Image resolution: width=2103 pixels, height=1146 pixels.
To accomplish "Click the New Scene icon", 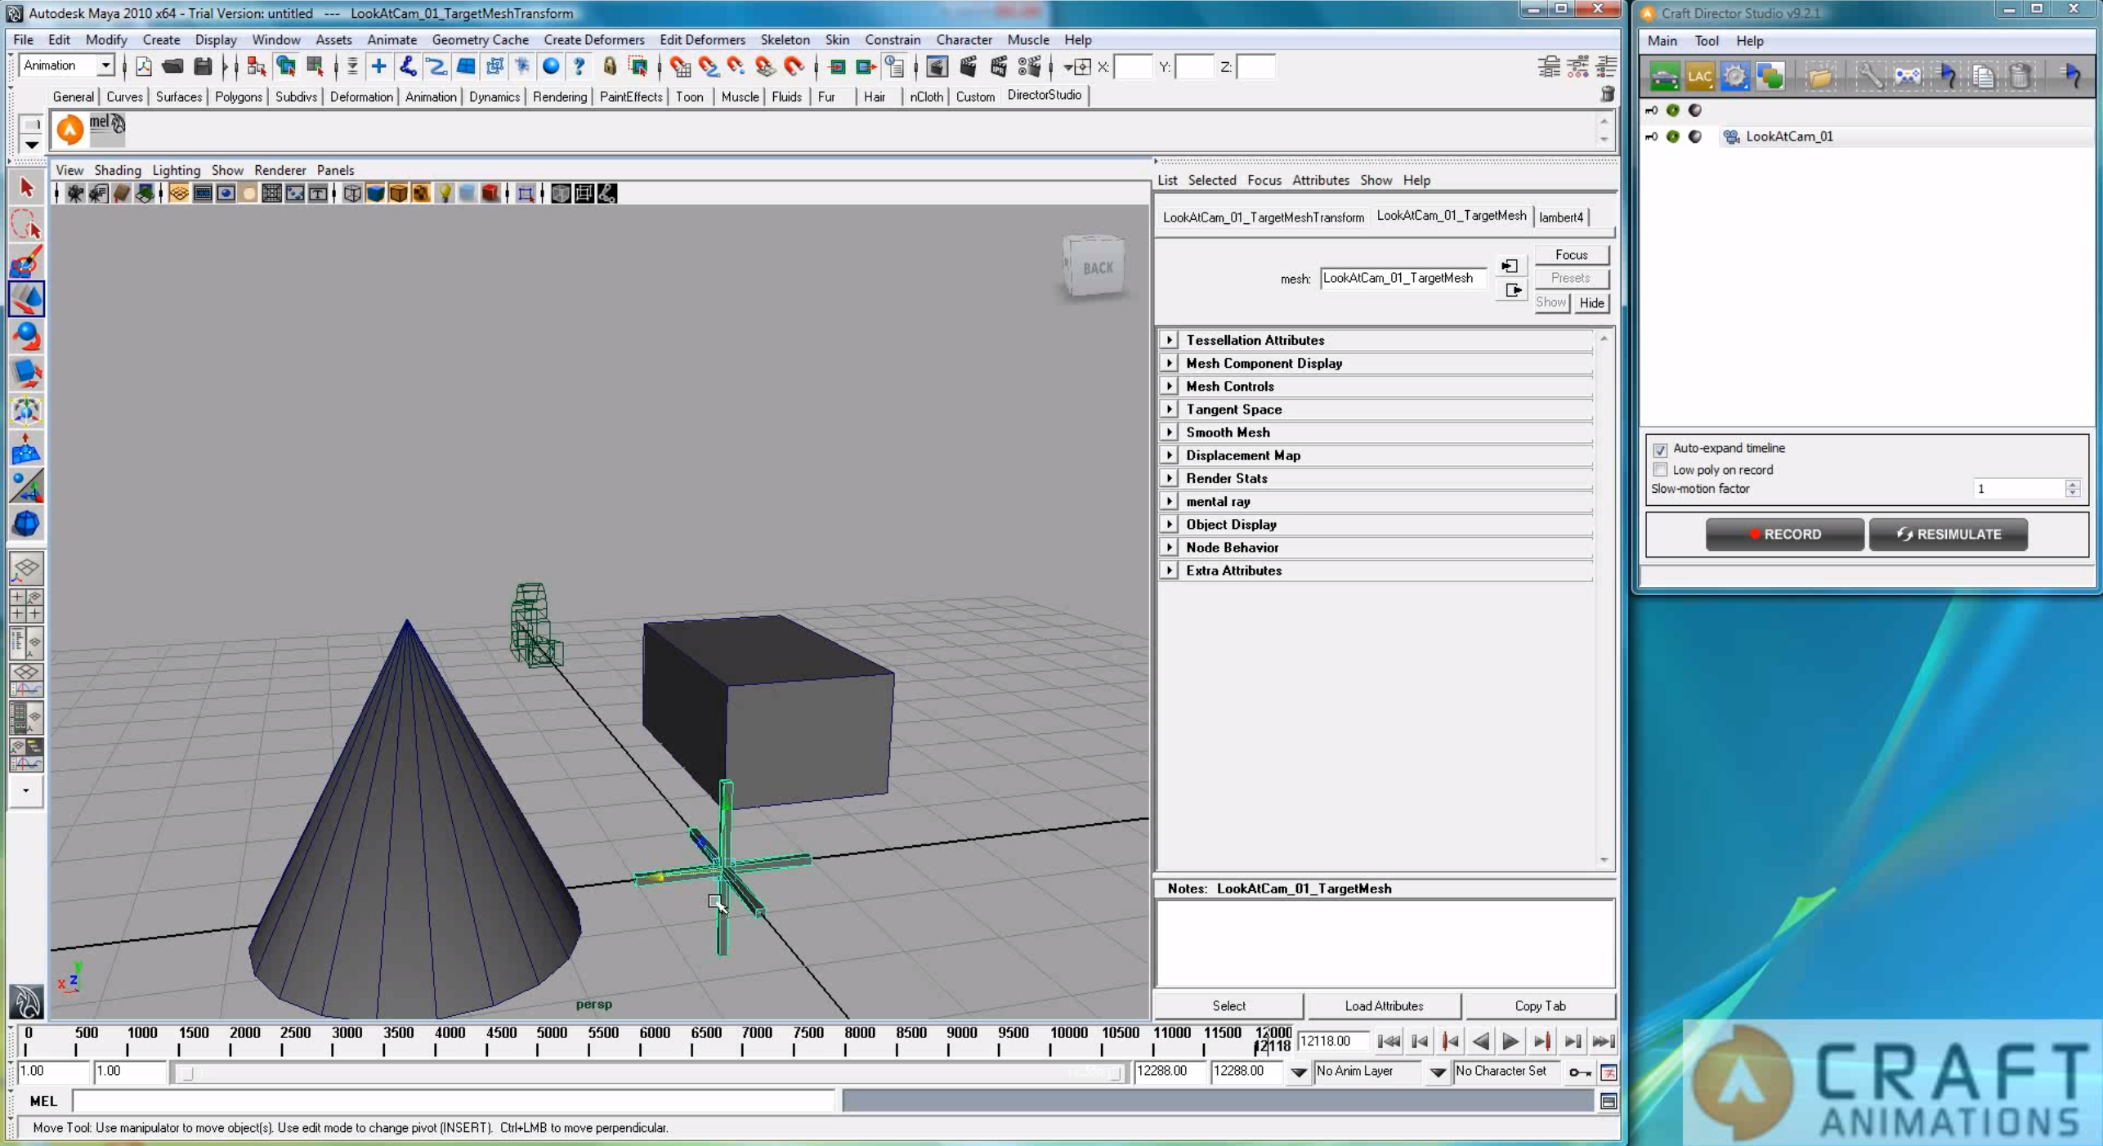I will pyautogui.click(x=144, y=67).
